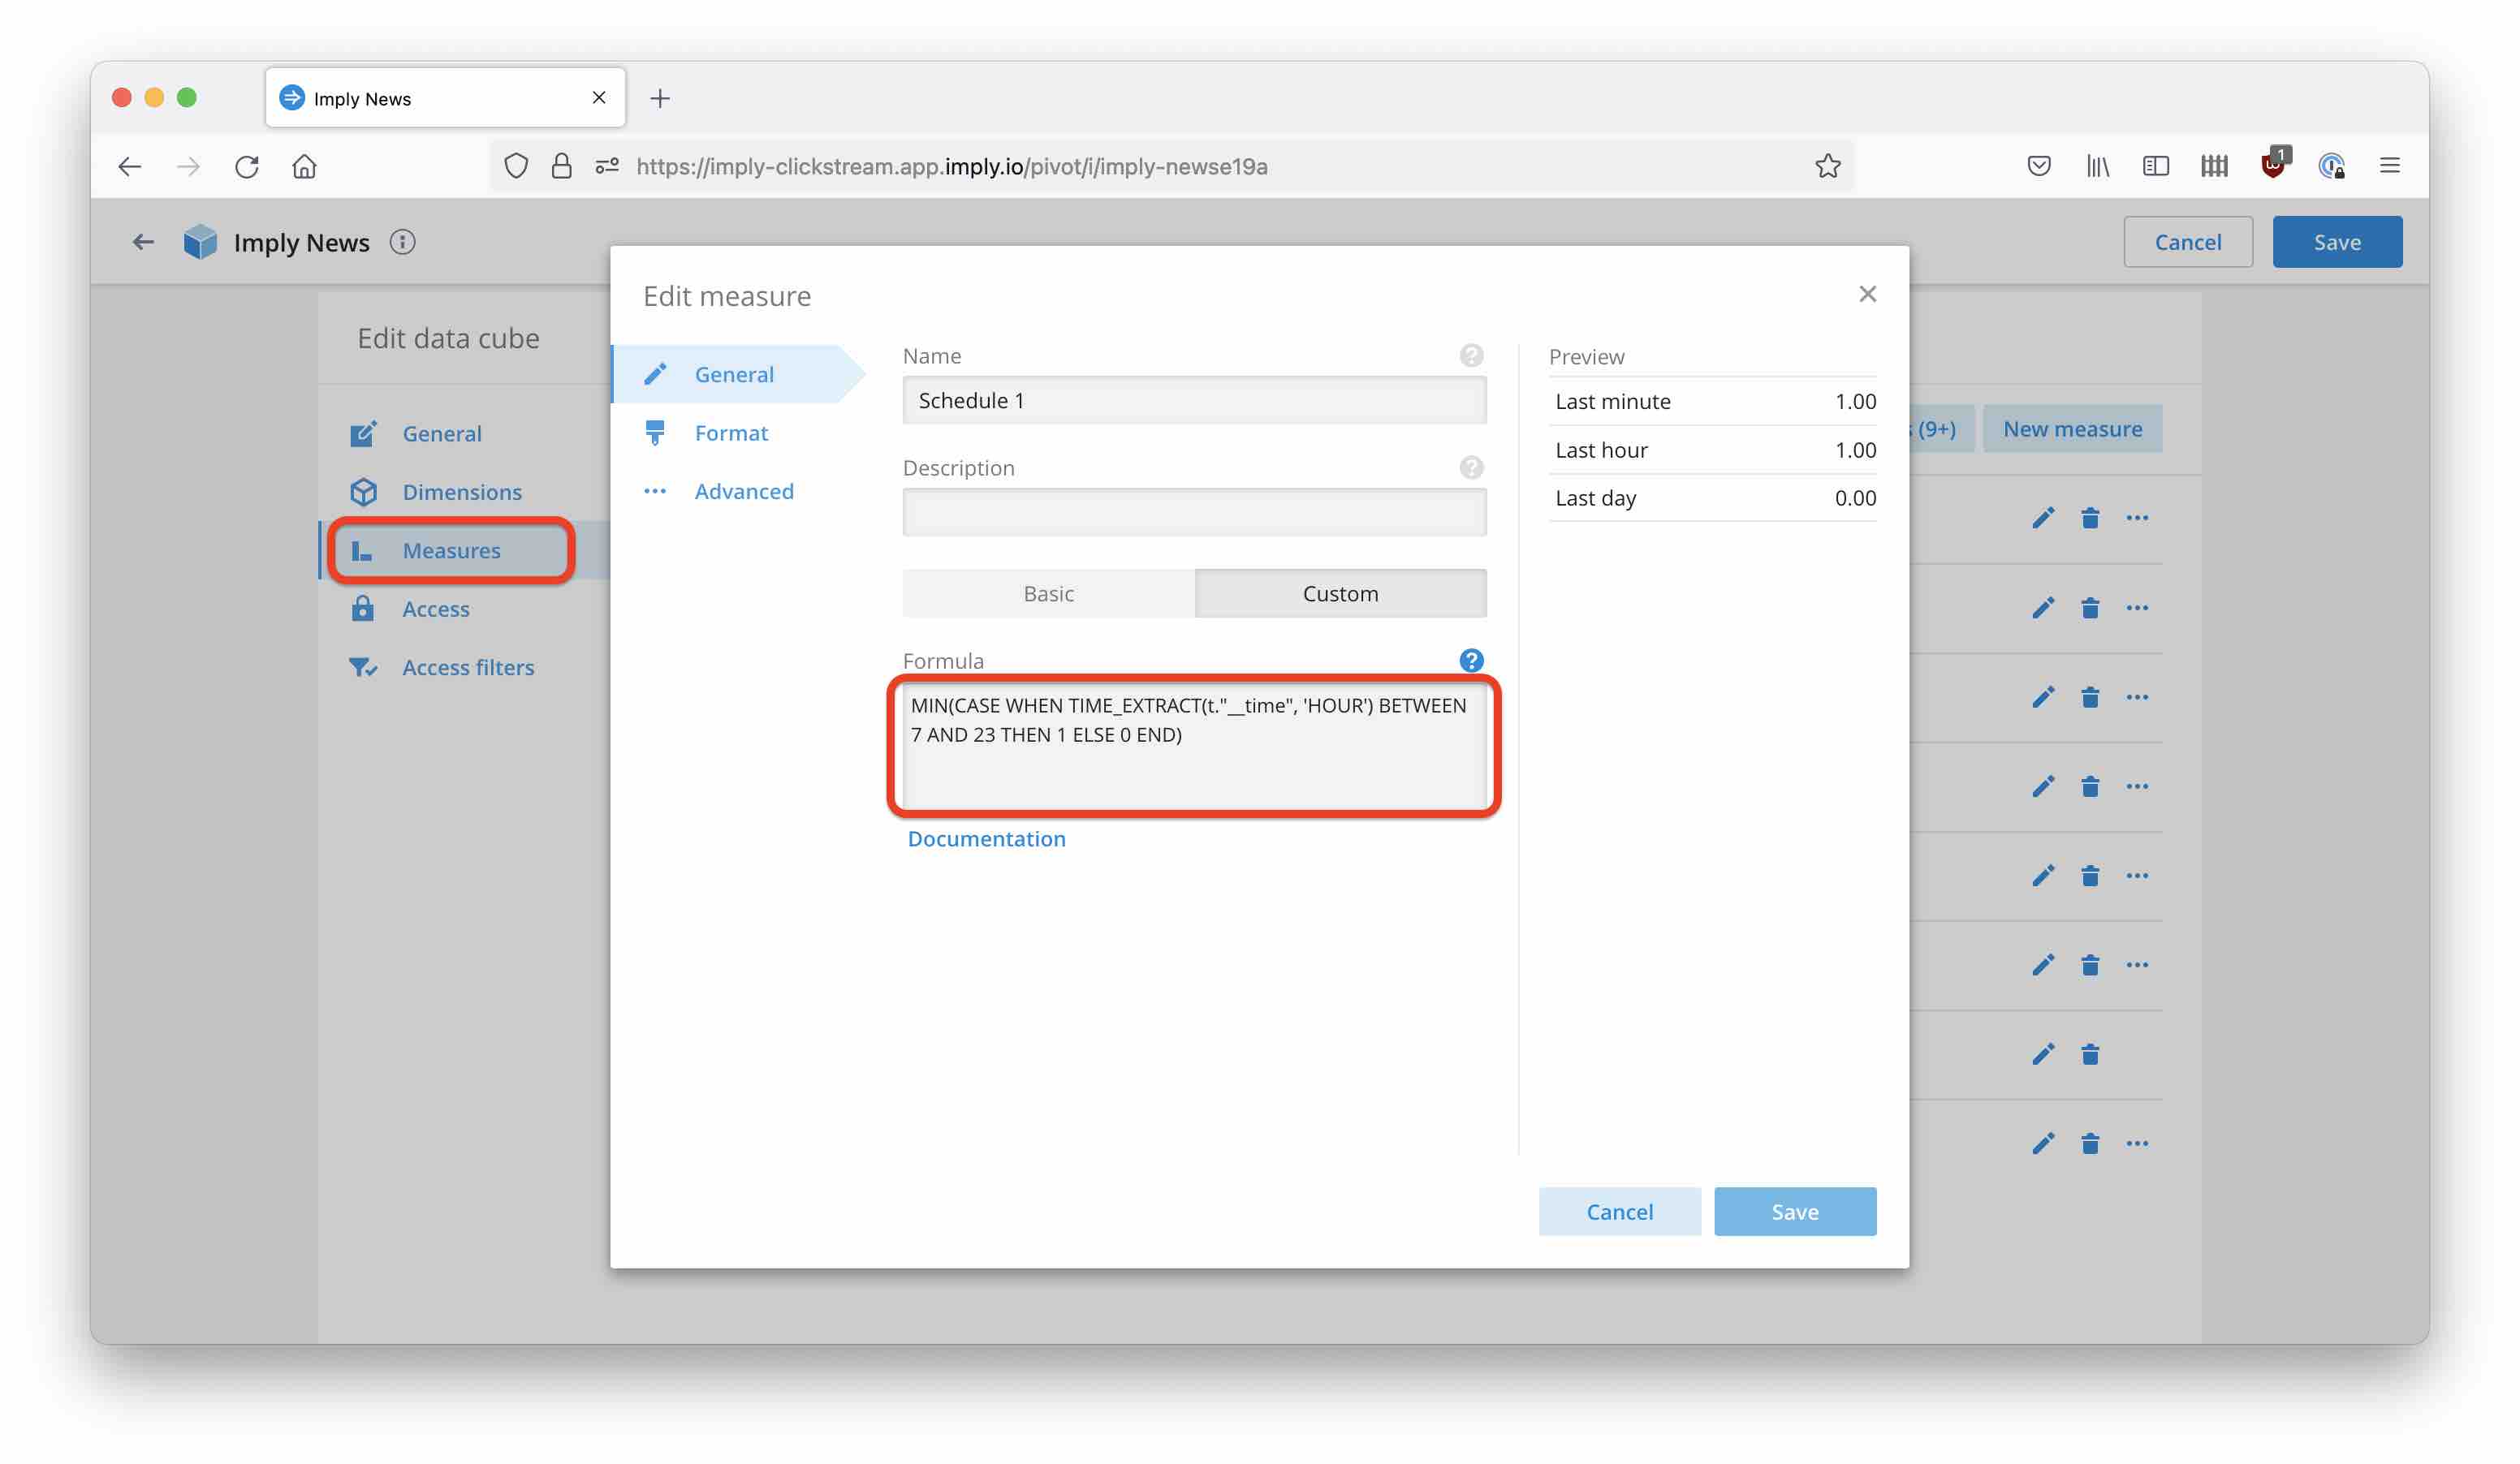Click Save in the Edit measure dialog
2520x1464 pixels.
[1794, 1211]
